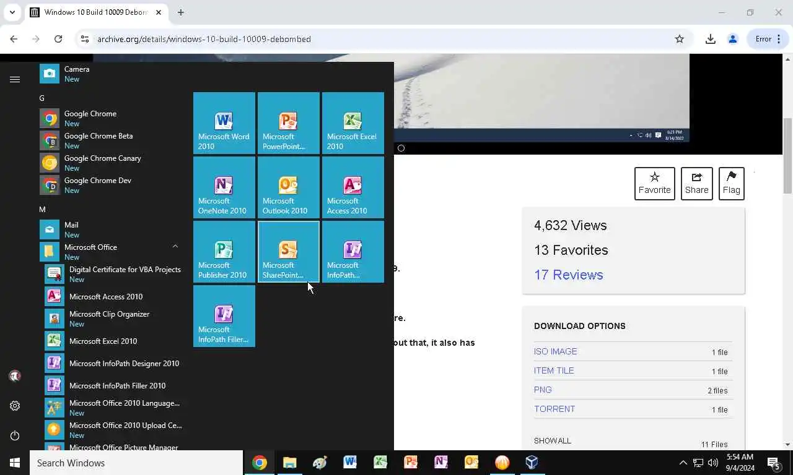Launch the Microsoft Publisher 2010 tile
793x475 pixels.
coord(224,252)
